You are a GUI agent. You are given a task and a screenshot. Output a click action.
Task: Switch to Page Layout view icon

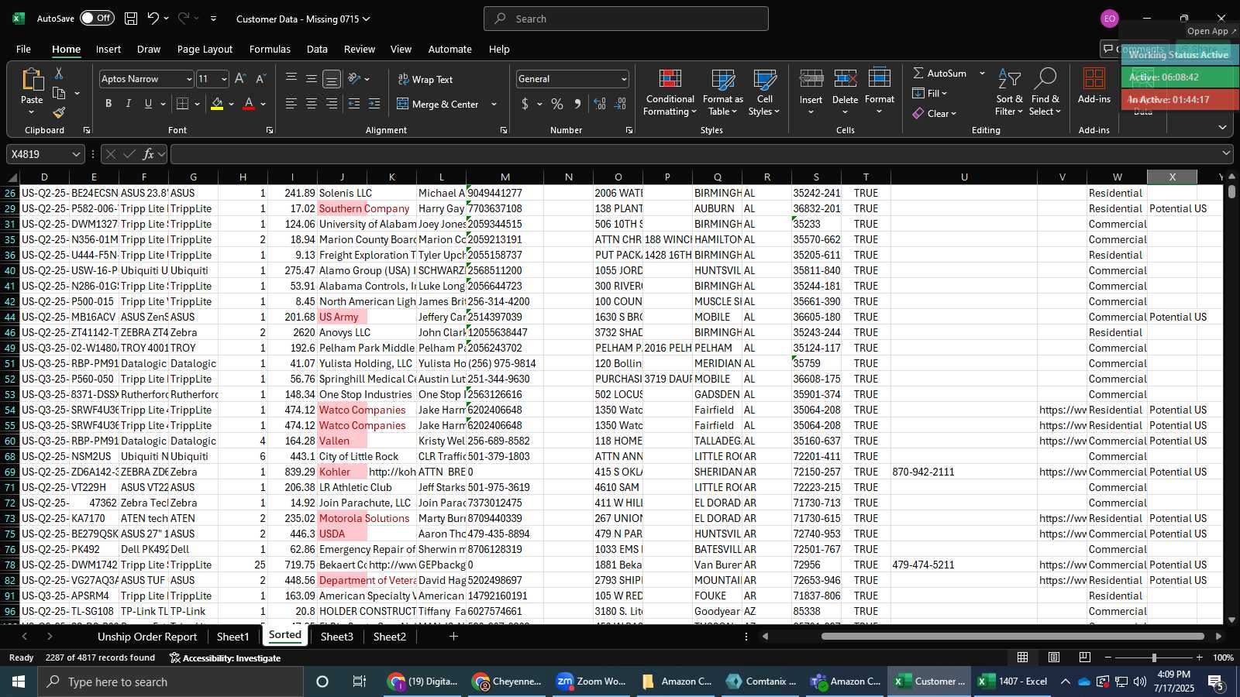[x=1054, y=658]
